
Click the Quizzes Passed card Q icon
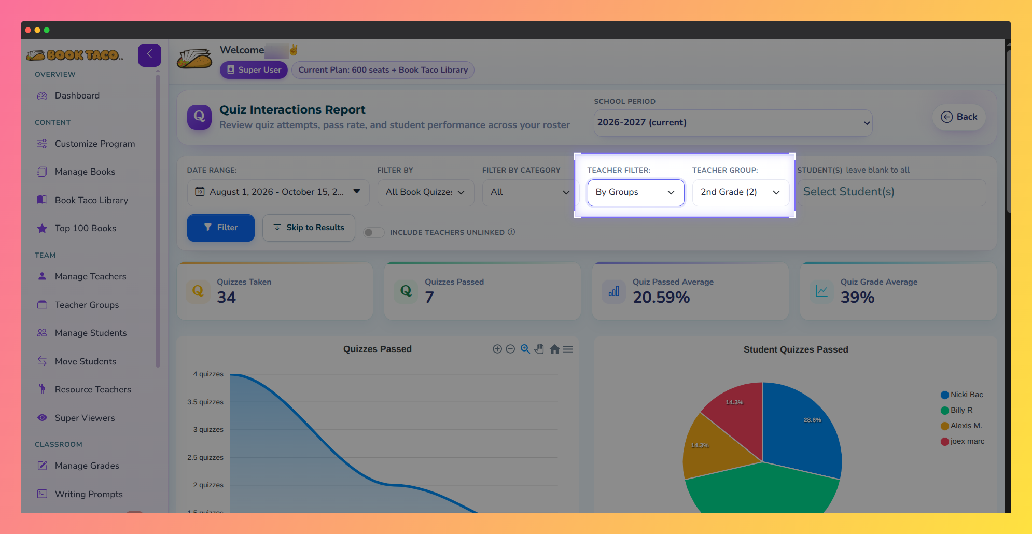pyautogui.click(x=406, y=291)
